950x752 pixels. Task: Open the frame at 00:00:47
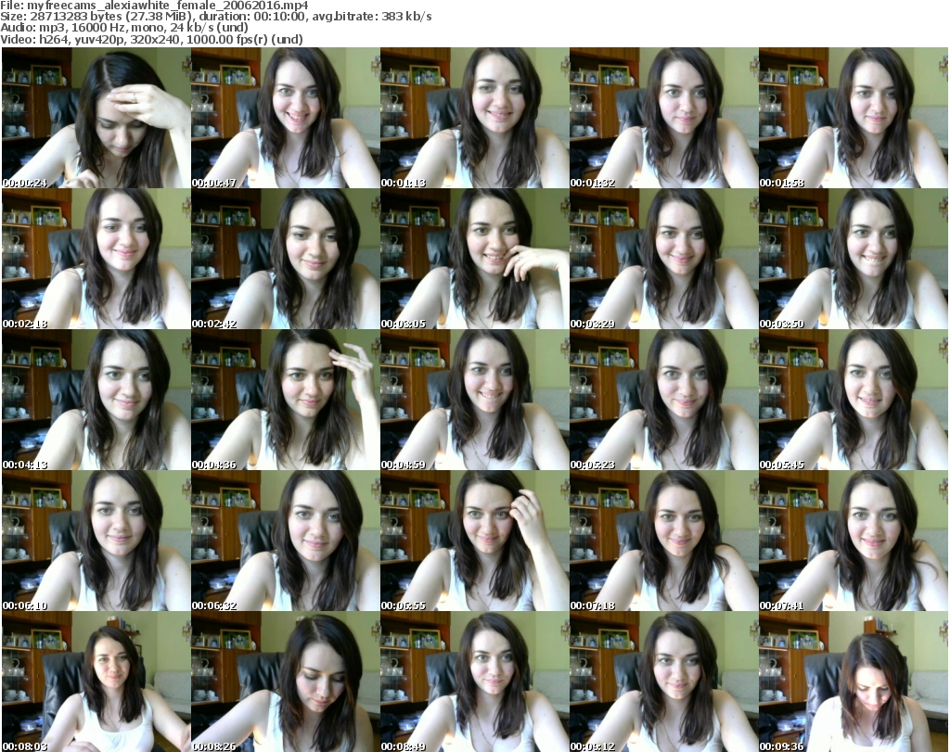(286, 118)
